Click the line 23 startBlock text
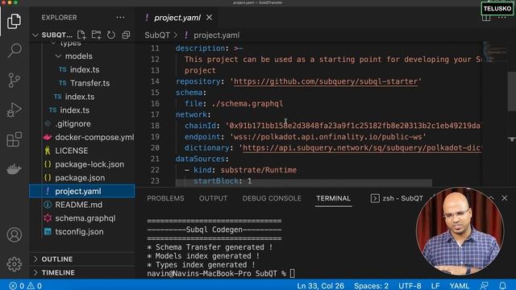This screenshot has width=516, height=290. coord(223,180)
